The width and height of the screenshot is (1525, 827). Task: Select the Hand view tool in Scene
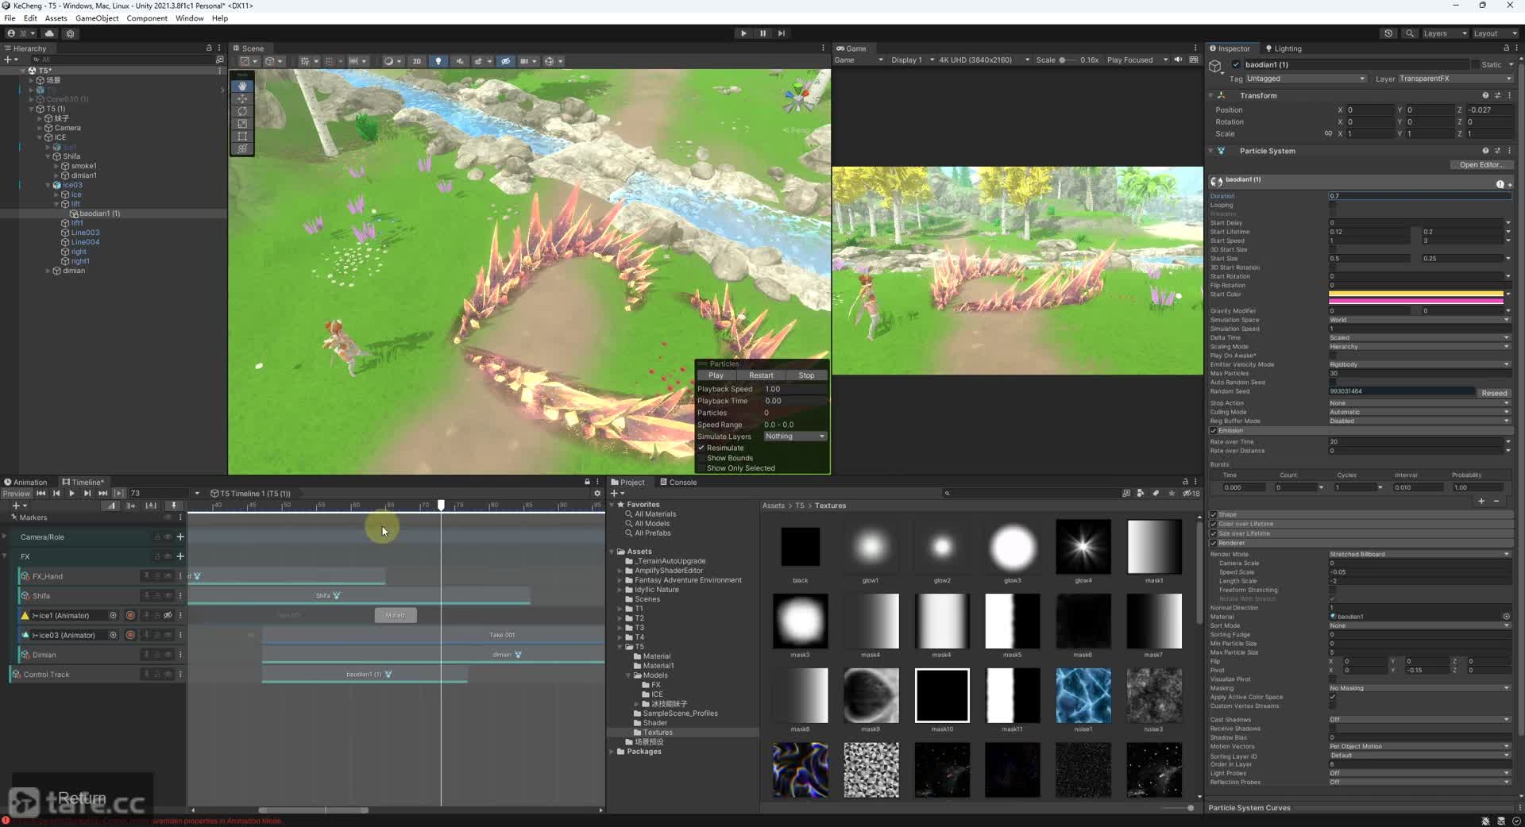242,86
